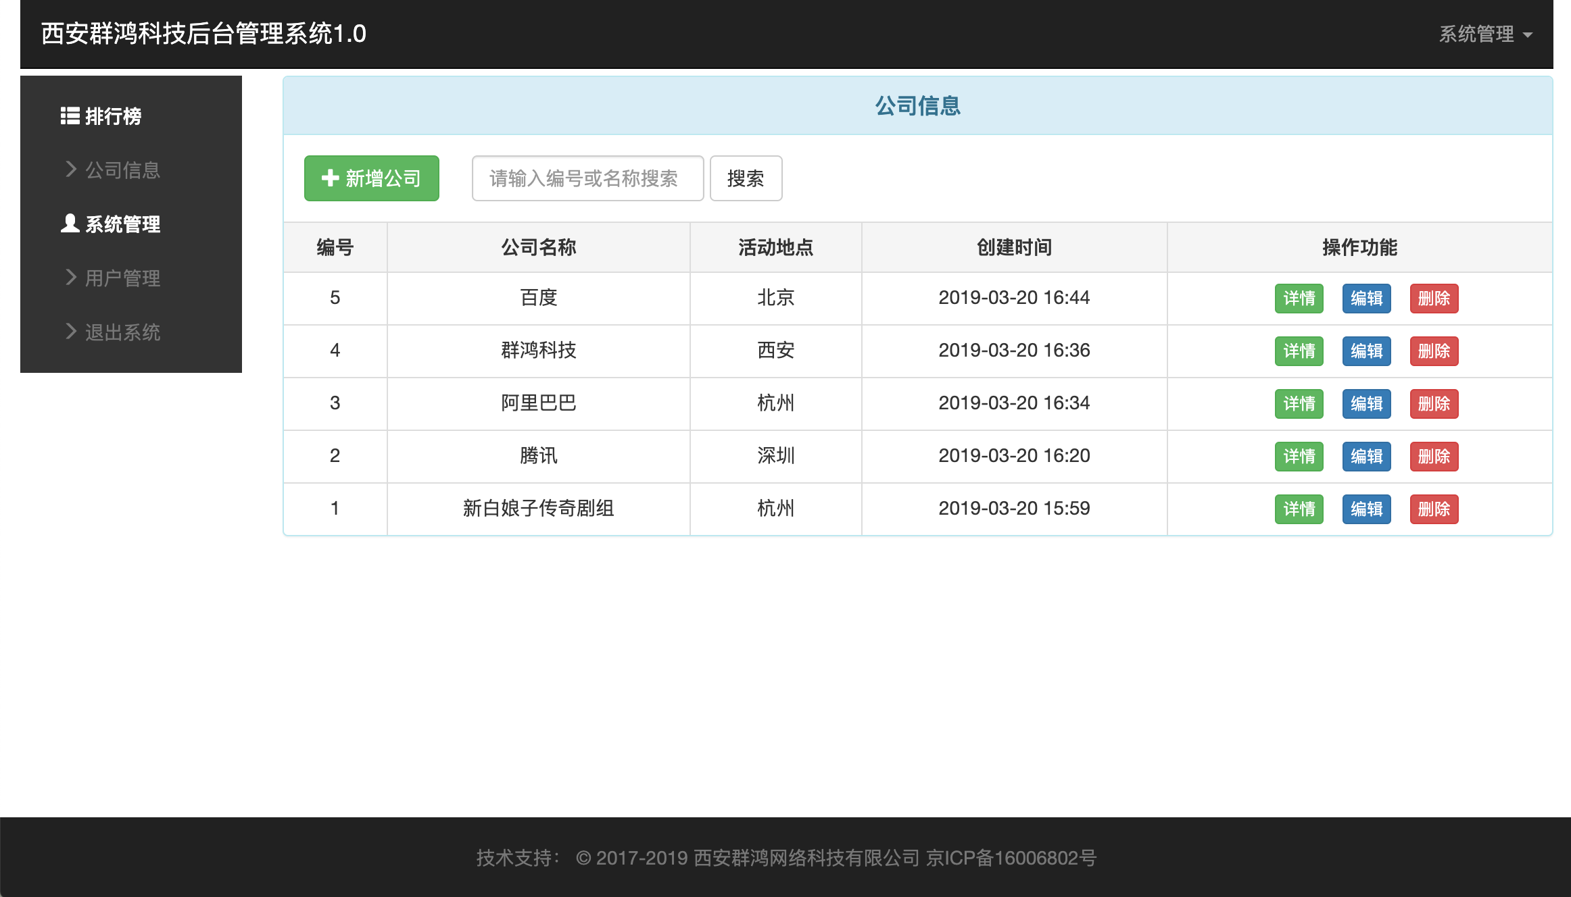The width and height of the screenshot is (1571, 897).
Task: Edit the 新白娘子传奇剧组 company entry
Action: click(x=1366, y=509)
